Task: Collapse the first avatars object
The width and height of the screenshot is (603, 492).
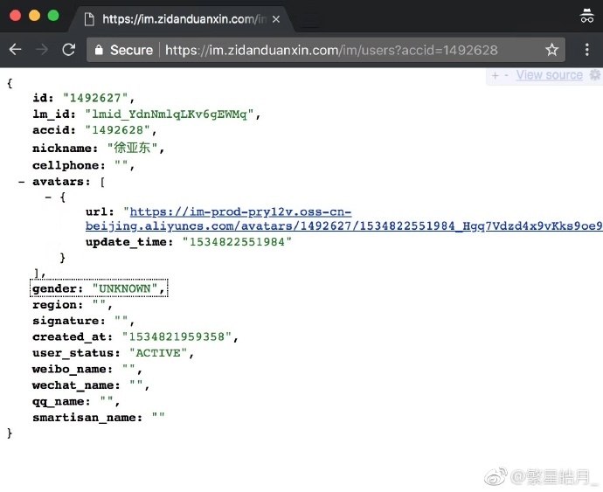Action: pyautogui.click(x=48, y=197)
